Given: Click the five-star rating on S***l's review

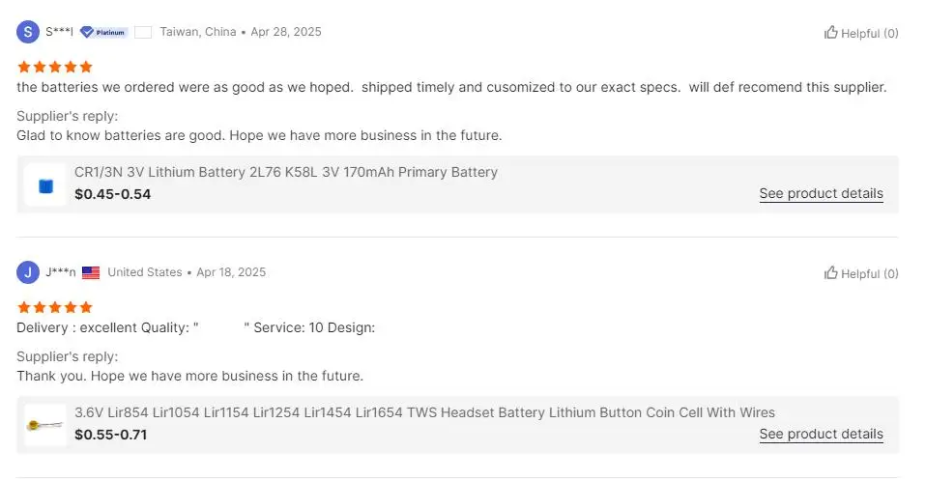Looking at the screenshot, I should [x=55, y=67].
